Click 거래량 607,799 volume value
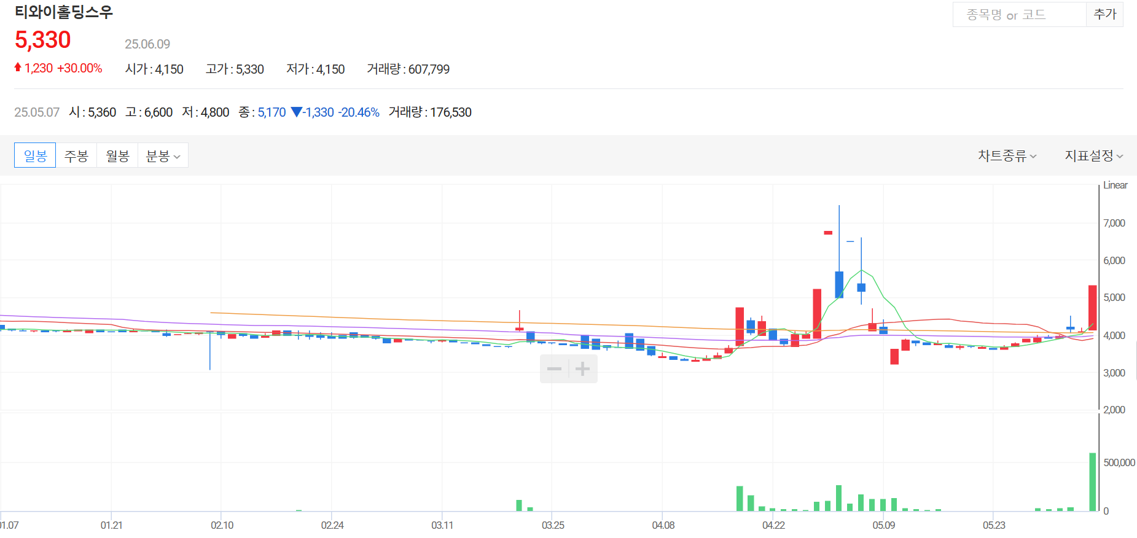Screen dimensions: 1137x538 tap(408, 69)
